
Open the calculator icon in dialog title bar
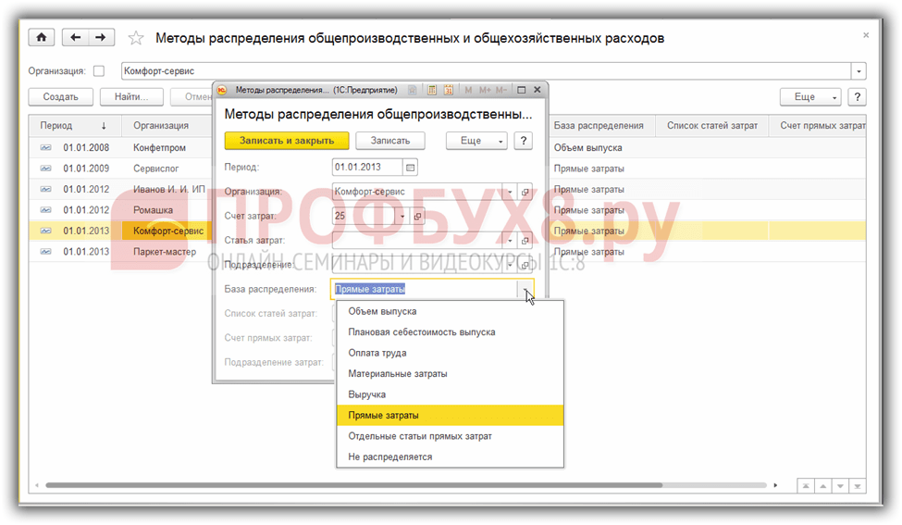coord(432,90)
